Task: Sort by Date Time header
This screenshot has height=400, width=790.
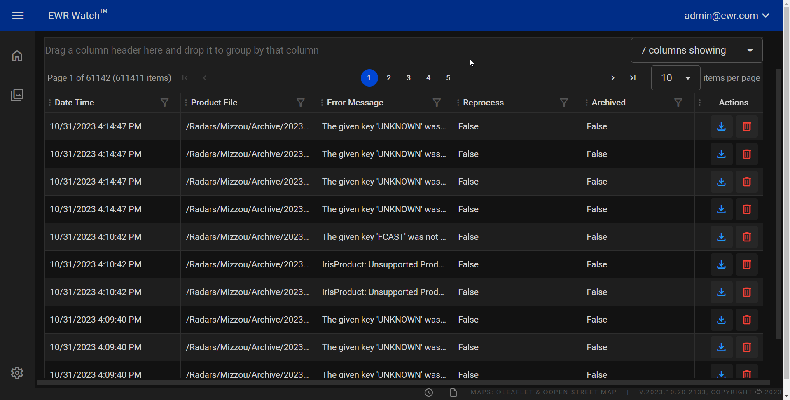Action: (75, 103)
